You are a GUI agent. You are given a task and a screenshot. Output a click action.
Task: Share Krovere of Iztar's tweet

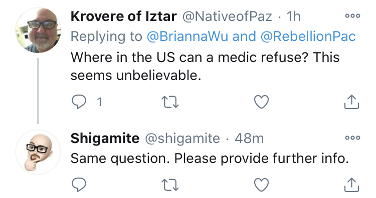tap(351, 102)
